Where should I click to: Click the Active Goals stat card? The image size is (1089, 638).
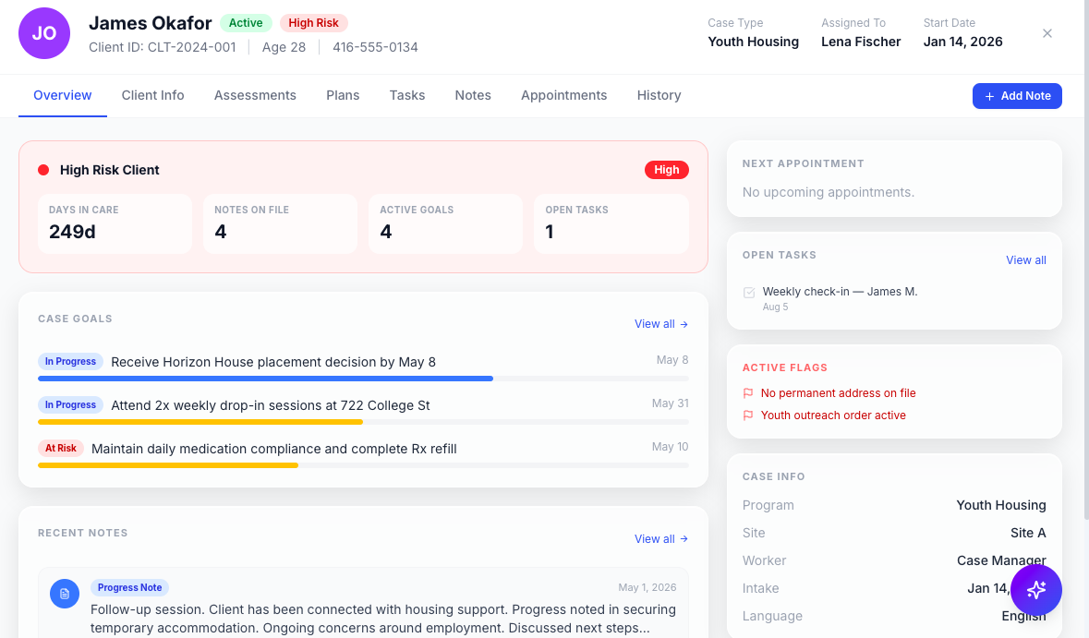445,223
